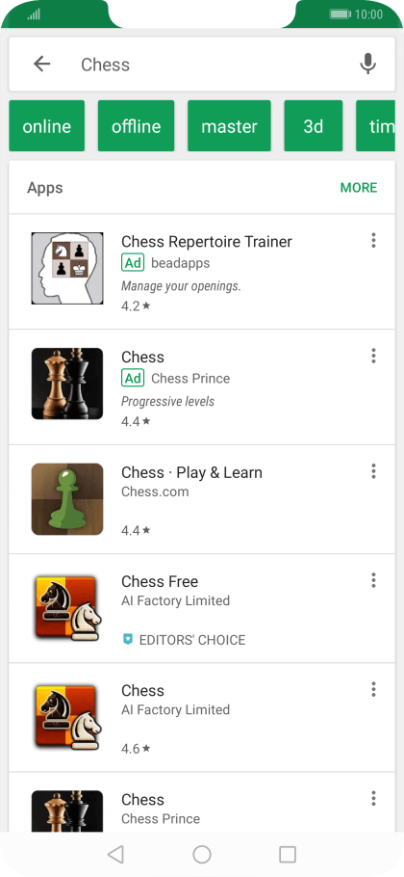The height and width of the screenshot is (877, 404).
Task: Select the online filter chip
Action: tap(47, 126)
